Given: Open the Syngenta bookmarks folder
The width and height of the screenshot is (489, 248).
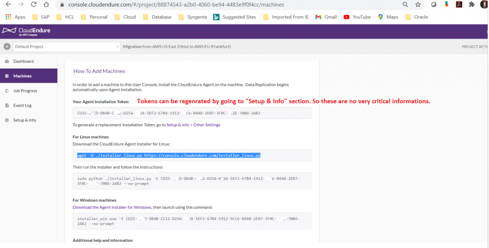Looking at the screenshot, I should (193, 17).
